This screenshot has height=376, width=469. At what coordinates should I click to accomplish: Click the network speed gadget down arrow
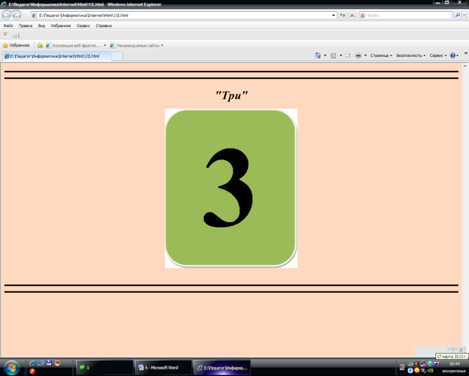pos(461,350)
